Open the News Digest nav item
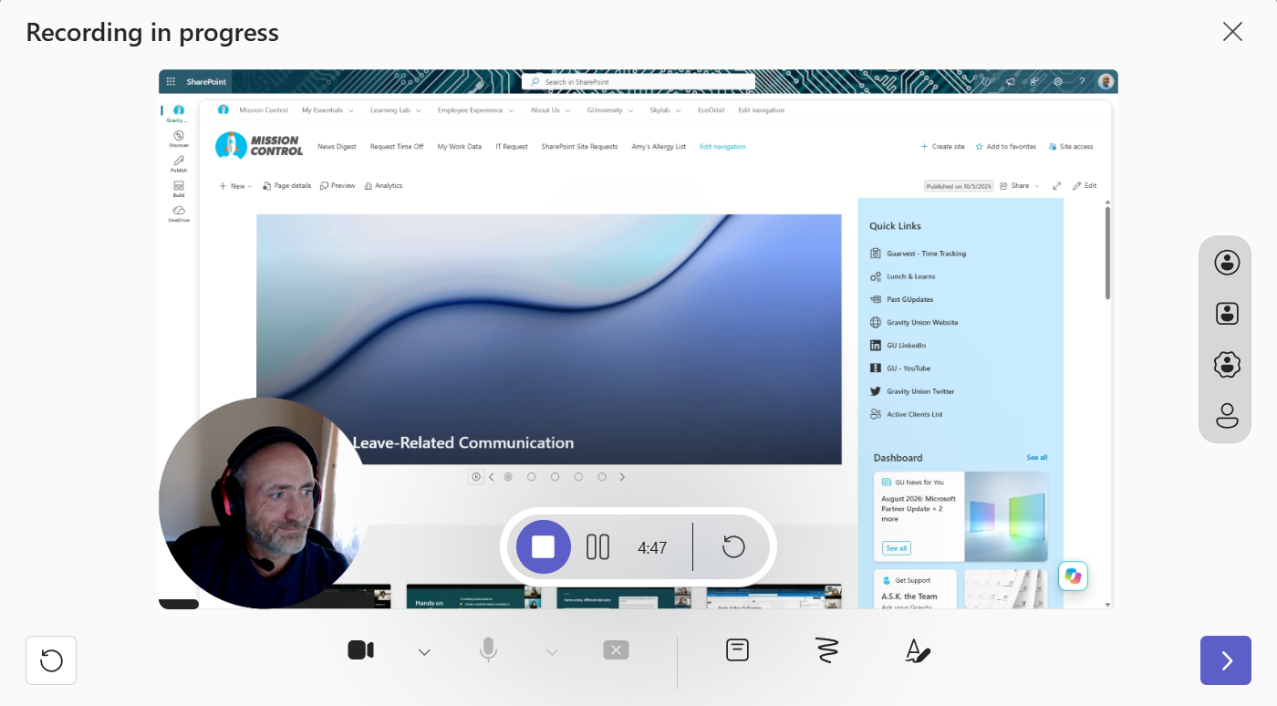Screen dimensions: 1277x706 pyautogui.click(x=337, y=146)
